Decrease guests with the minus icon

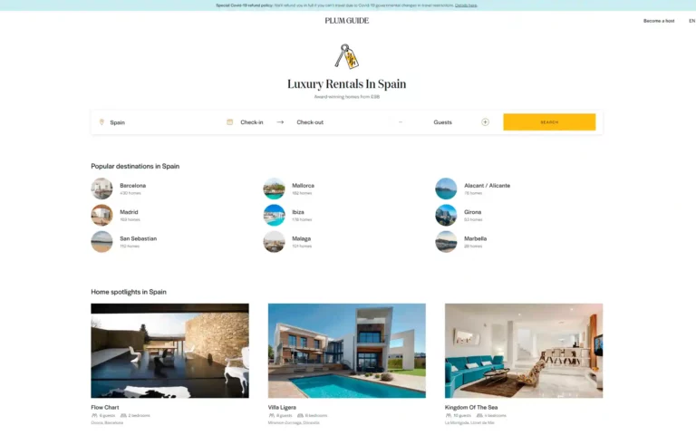point(400,122)
